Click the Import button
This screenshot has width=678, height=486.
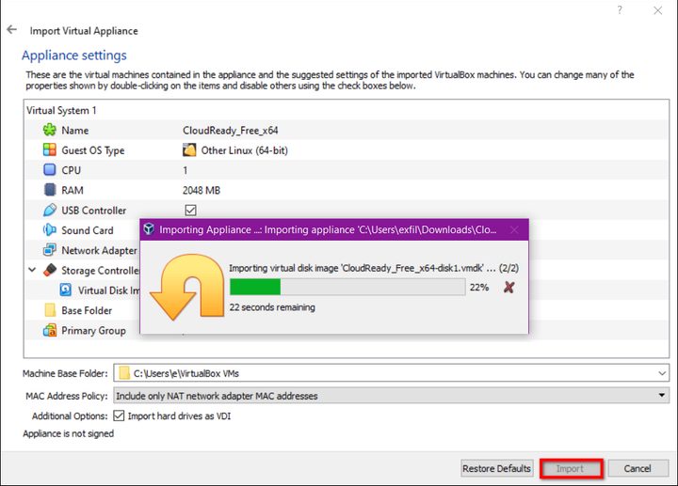coord(571,468)
